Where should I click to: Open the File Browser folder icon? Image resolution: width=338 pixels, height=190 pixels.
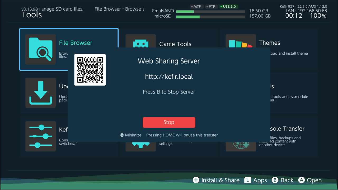coord(41,49)
